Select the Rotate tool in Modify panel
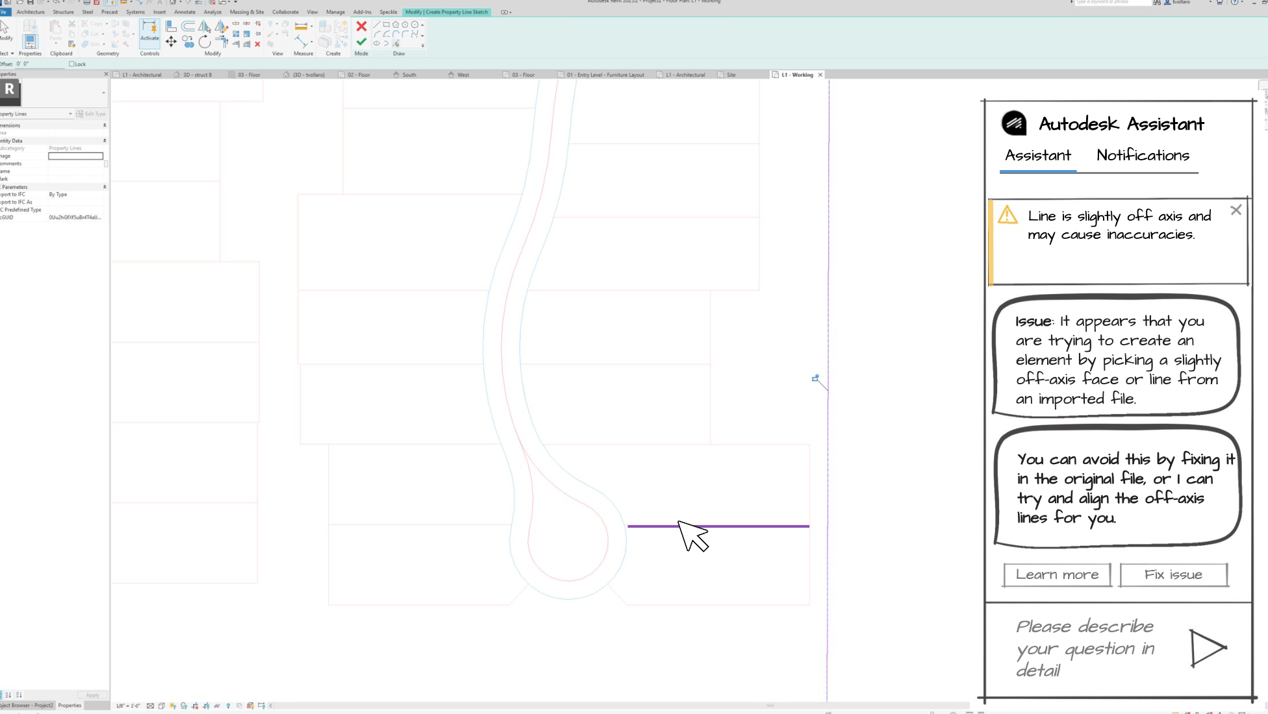The image size is (1268, 714). point(205,42)
